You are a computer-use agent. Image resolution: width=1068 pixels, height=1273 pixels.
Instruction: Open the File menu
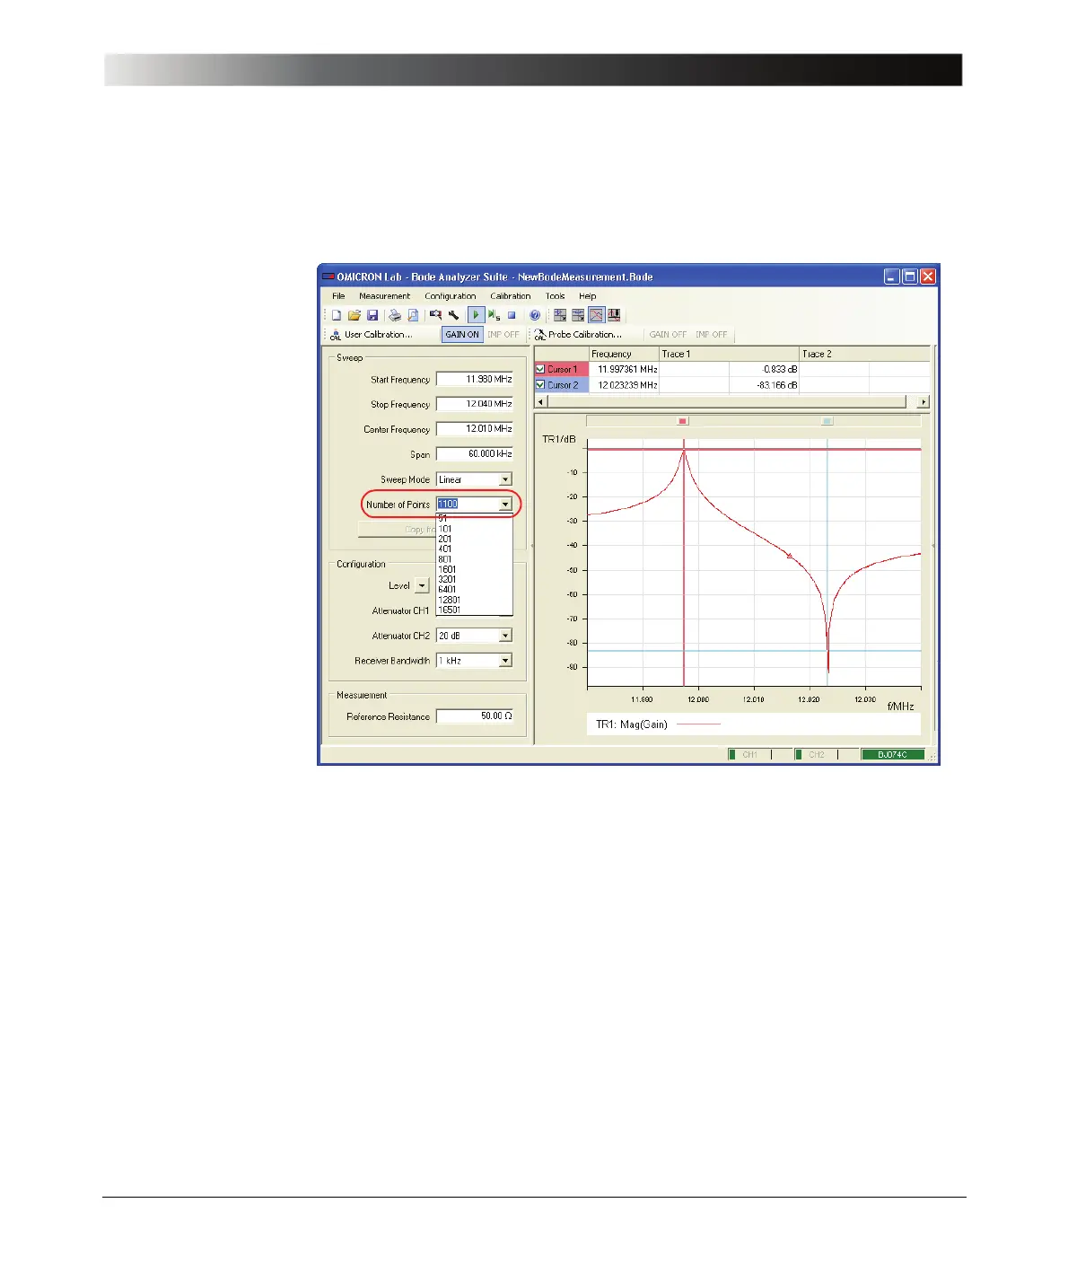pos(338,296)
